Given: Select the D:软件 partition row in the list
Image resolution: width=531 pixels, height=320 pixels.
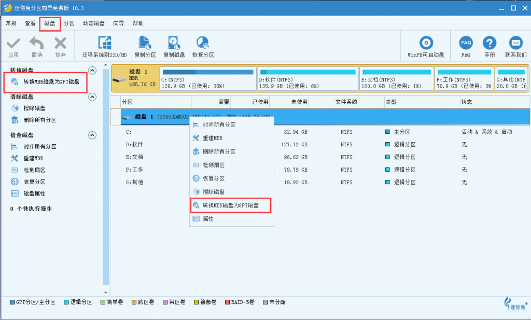Looking at the screenshot, I should (x=325, y=144).
